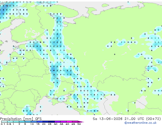
Task: Click the Precipitation [mm] GFS title text
Action: point(21,119)
